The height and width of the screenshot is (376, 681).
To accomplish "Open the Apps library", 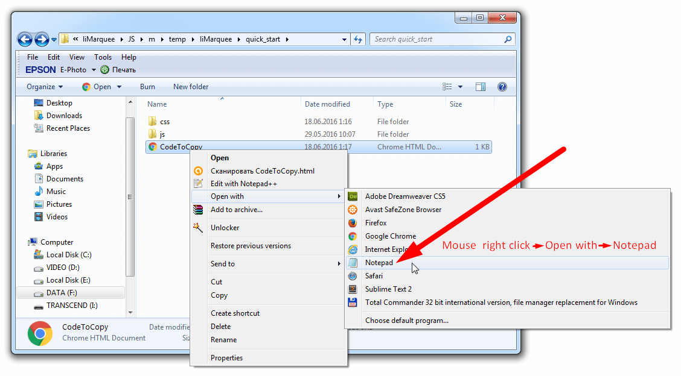I will [x=54, y=166].
